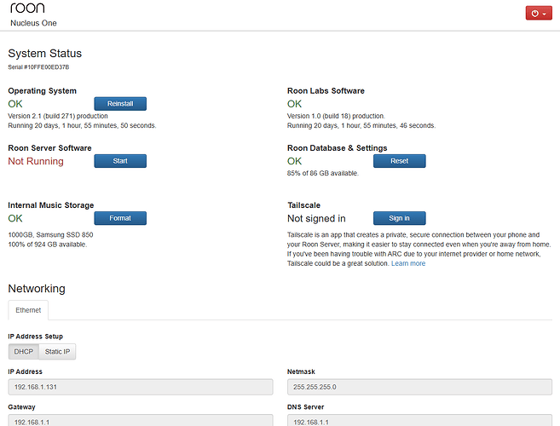
Task: Click the Internal Music Storage OK status
Action: [15, 218]
